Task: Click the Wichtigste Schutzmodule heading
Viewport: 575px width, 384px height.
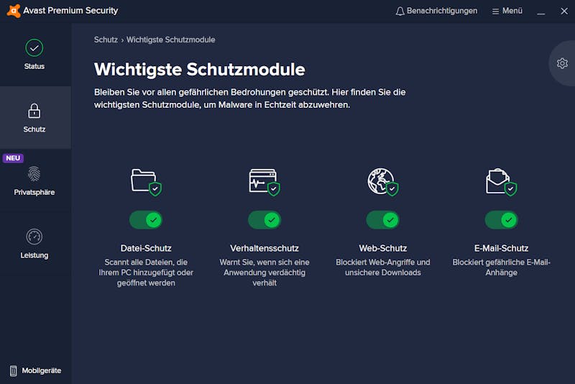Action: coord(200,69)
